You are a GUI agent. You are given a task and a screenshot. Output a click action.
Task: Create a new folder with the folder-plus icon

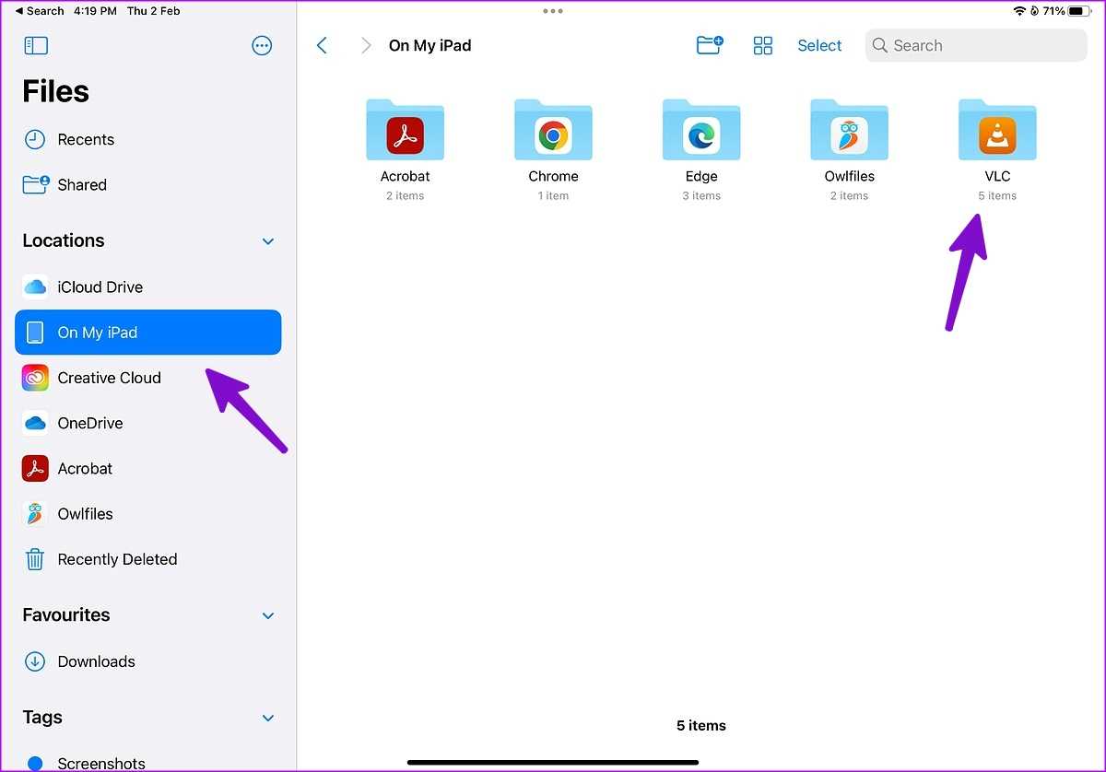tap(709, 45)
